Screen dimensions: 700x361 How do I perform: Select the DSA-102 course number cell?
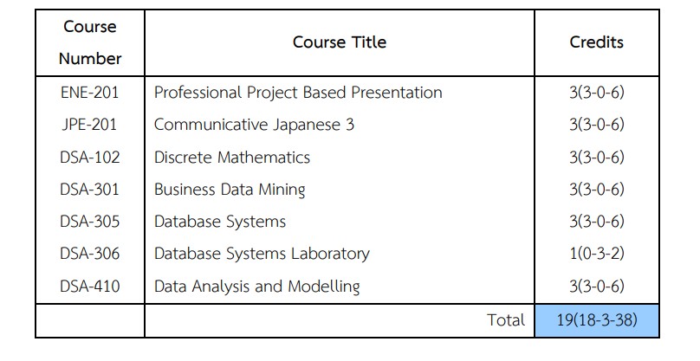pyautogui.click(x=90, y=158)
